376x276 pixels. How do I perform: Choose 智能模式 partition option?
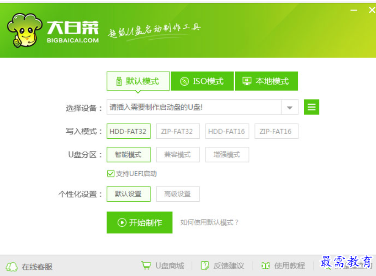[128, 155]
